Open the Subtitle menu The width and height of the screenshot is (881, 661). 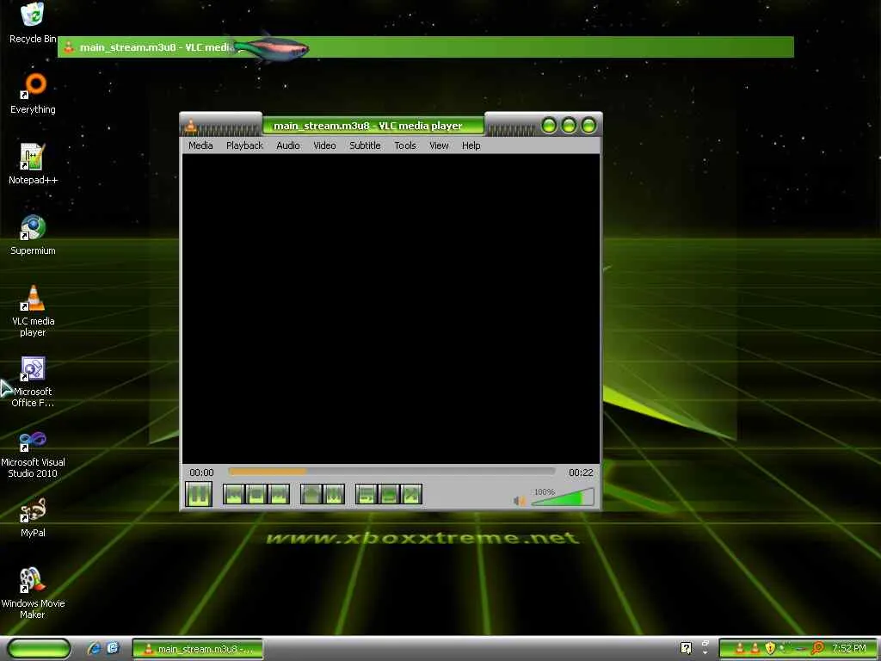point(365,145)
